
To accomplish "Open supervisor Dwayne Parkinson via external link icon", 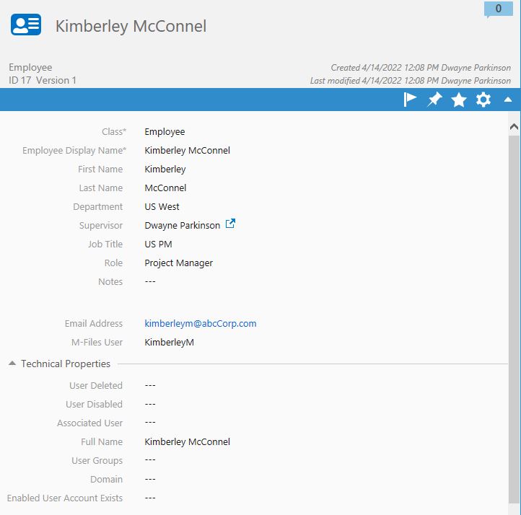I will click(230, 224).
